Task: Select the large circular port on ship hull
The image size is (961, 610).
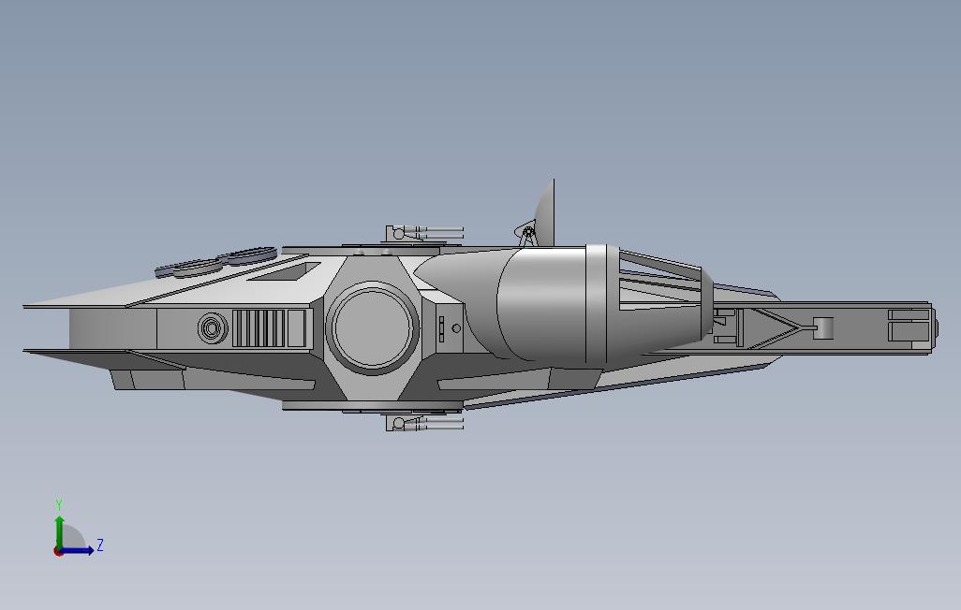Action: (x=373, y=327)
